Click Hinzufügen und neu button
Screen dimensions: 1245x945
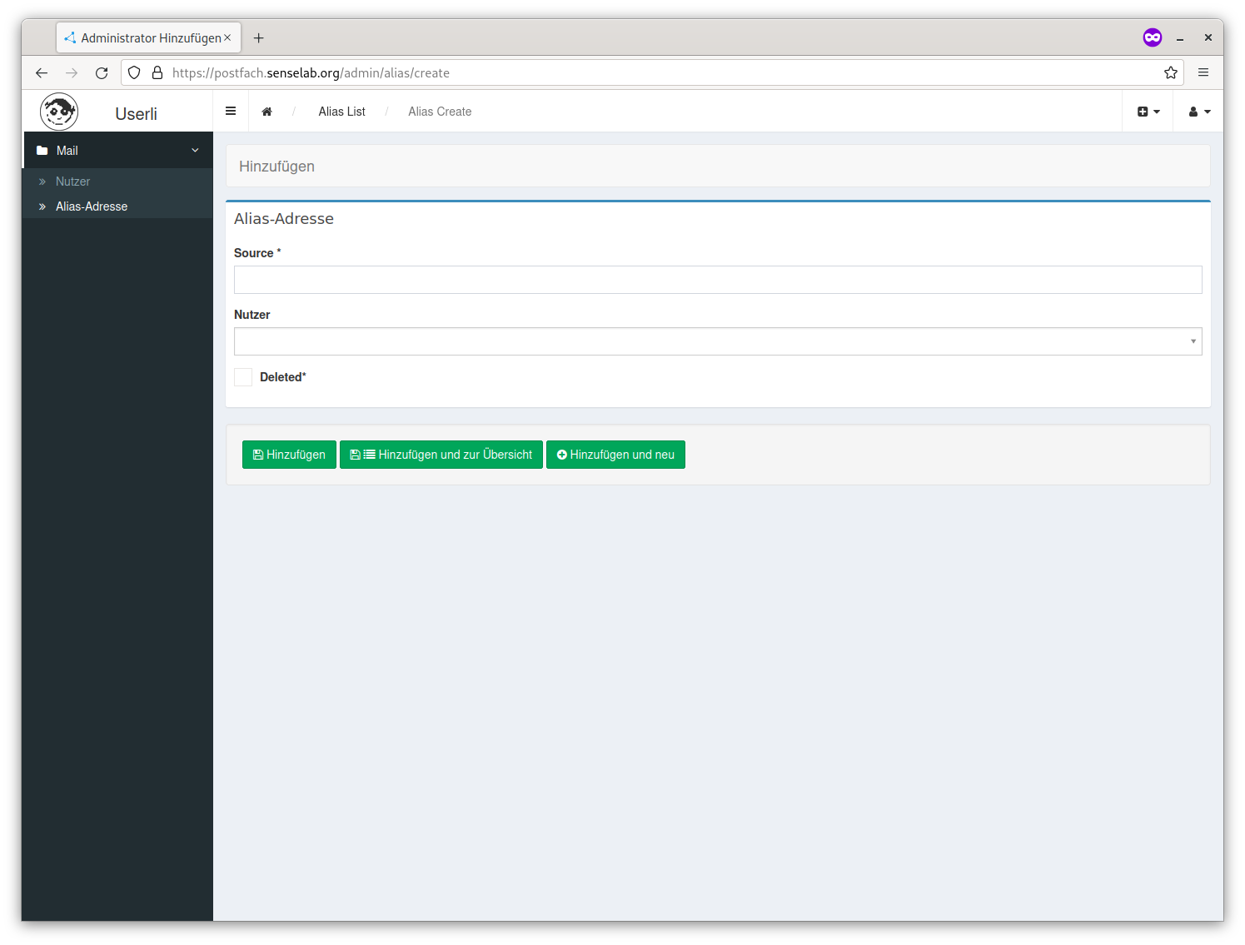coord(615,455)
